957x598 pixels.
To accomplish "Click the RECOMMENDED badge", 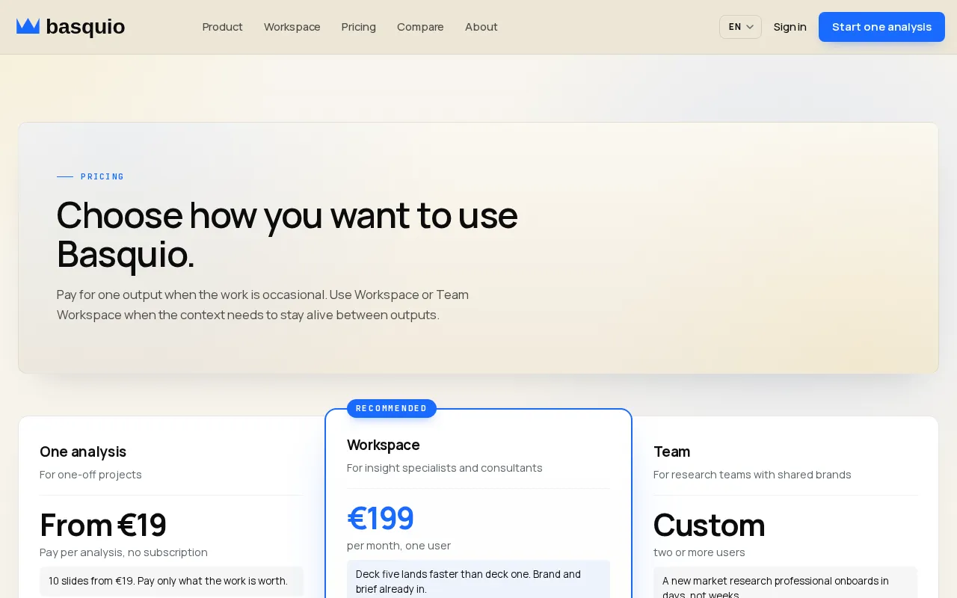I will 391,408.
